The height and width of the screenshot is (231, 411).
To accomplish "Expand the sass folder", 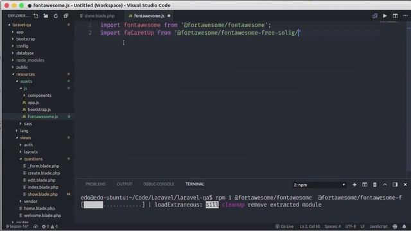I will 28,124.
